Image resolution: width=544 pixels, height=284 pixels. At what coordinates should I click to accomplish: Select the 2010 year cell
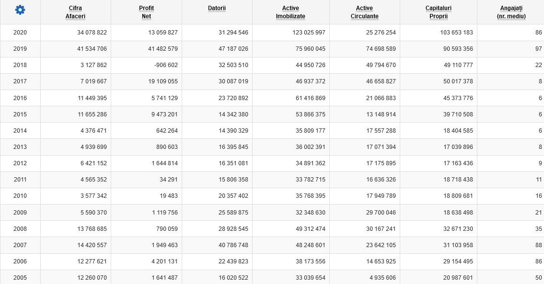point(20,195)
